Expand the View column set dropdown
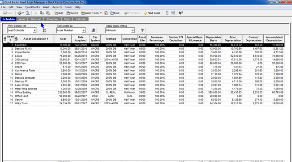 click(x=35, y=30)
